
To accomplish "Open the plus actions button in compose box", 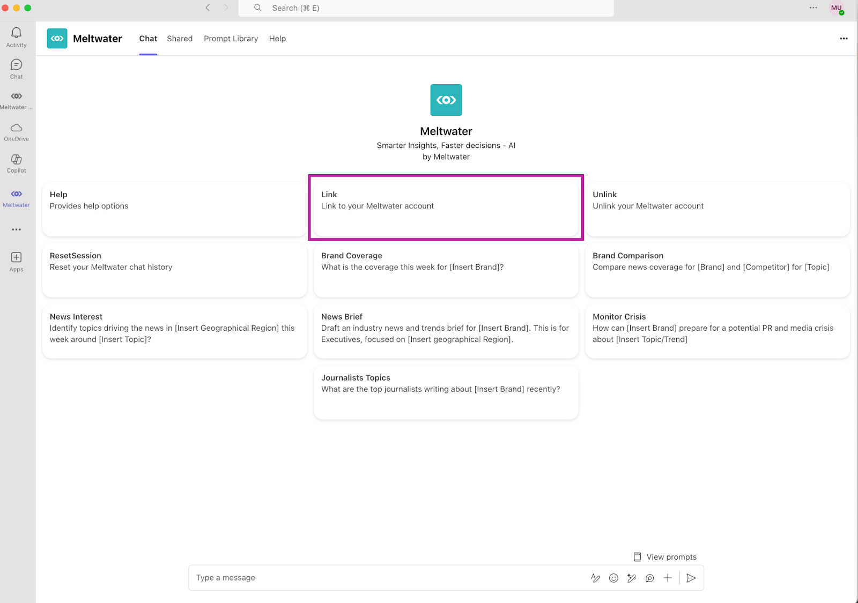I will 668,578.
